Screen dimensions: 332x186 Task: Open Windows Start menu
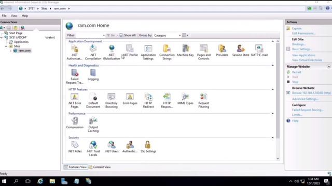pos(4,181)
